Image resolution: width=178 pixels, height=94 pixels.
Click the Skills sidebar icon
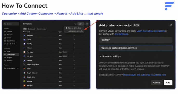pyautogui.click(x=5, y=51)
